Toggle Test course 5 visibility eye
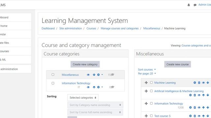The image size is (211, 118). 199,116
